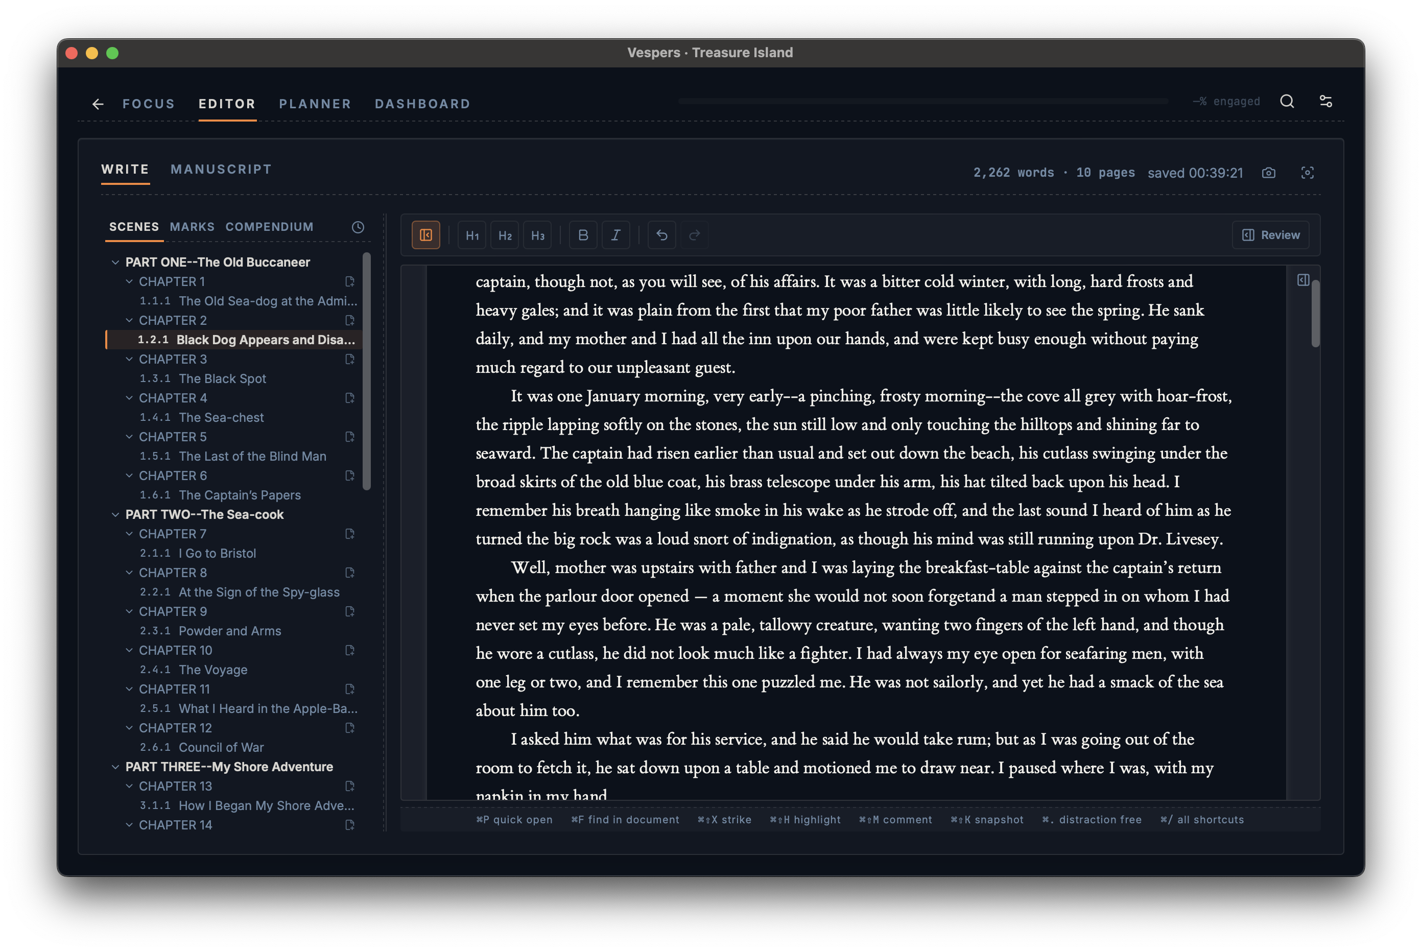The height and width of the screenshot is (952, 1422).
Task: Go back using the left arrow icon
Action: 98,104
